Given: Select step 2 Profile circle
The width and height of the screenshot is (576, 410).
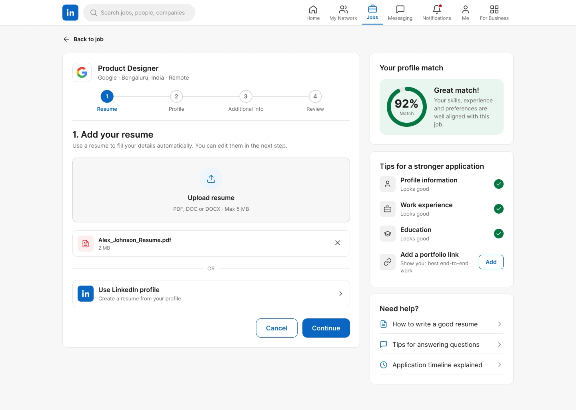Looking at the screenshot, I should point(176,96).
